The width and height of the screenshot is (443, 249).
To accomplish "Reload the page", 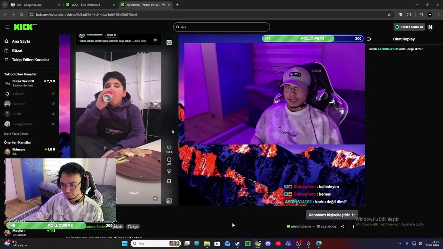I will tap(21, 15).
